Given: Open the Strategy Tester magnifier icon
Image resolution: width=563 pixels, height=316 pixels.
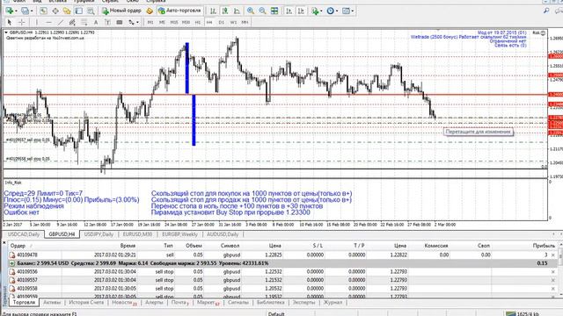Looking at the screenshot, I should coord(91,11).
